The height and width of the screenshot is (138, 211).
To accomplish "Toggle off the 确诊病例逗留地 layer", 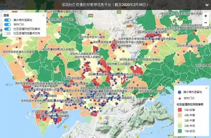I will point(8,20).
